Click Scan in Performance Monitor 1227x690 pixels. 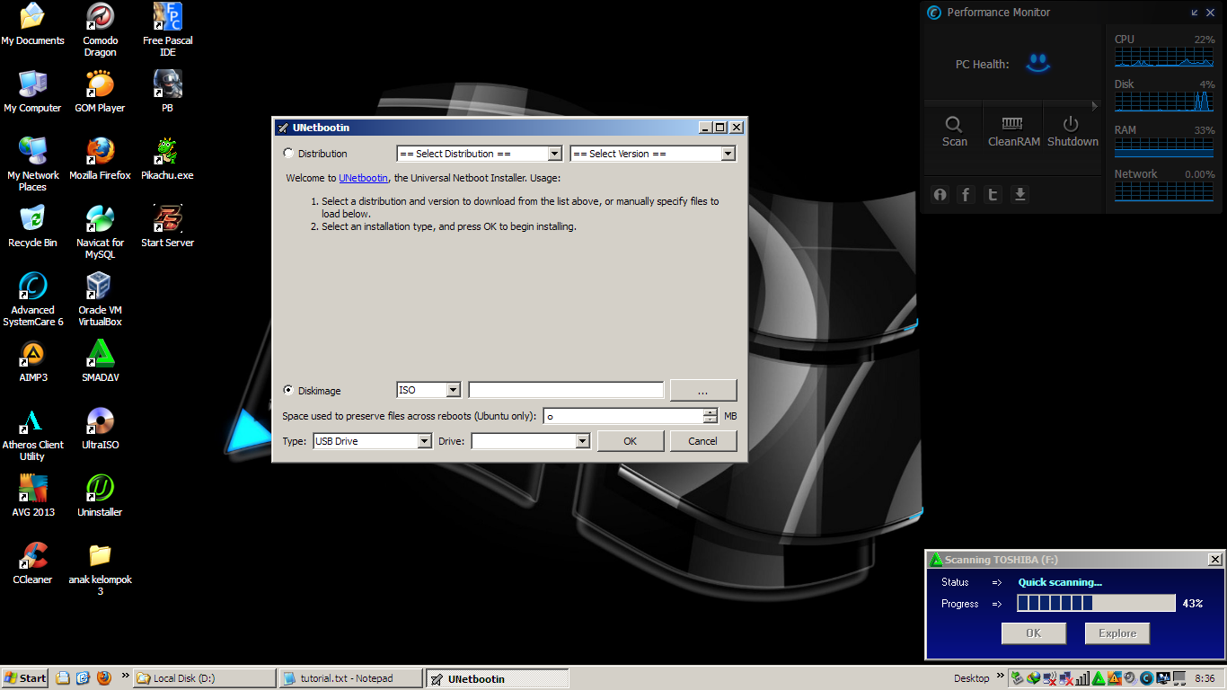coord(954,131)
